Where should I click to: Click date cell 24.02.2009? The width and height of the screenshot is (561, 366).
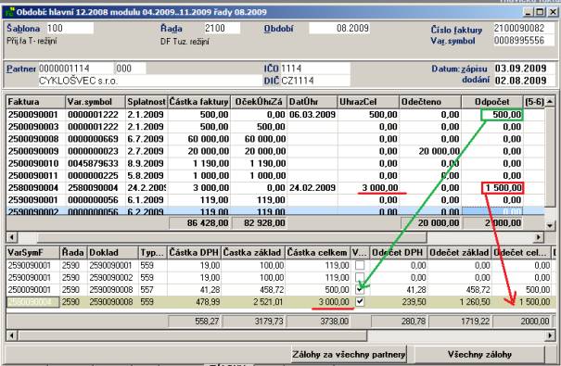(x=312, y=188)
